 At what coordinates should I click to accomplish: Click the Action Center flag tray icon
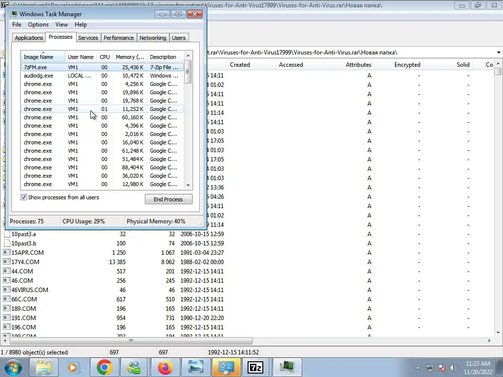point(442,368)
